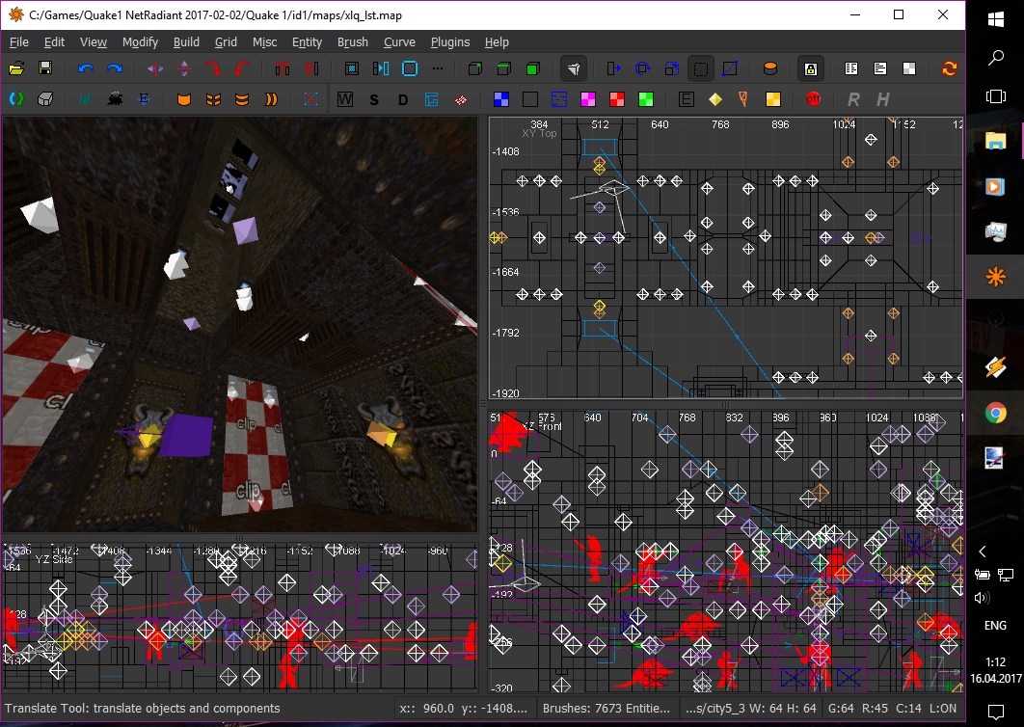
Task: Open Google Chrome from the taskbar
Action: coord(995,413)
